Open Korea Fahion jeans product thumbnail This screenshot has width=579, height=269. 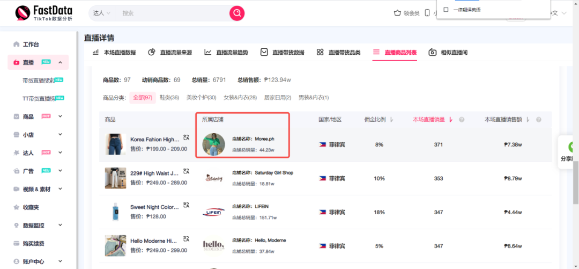[x=115, y=144]
